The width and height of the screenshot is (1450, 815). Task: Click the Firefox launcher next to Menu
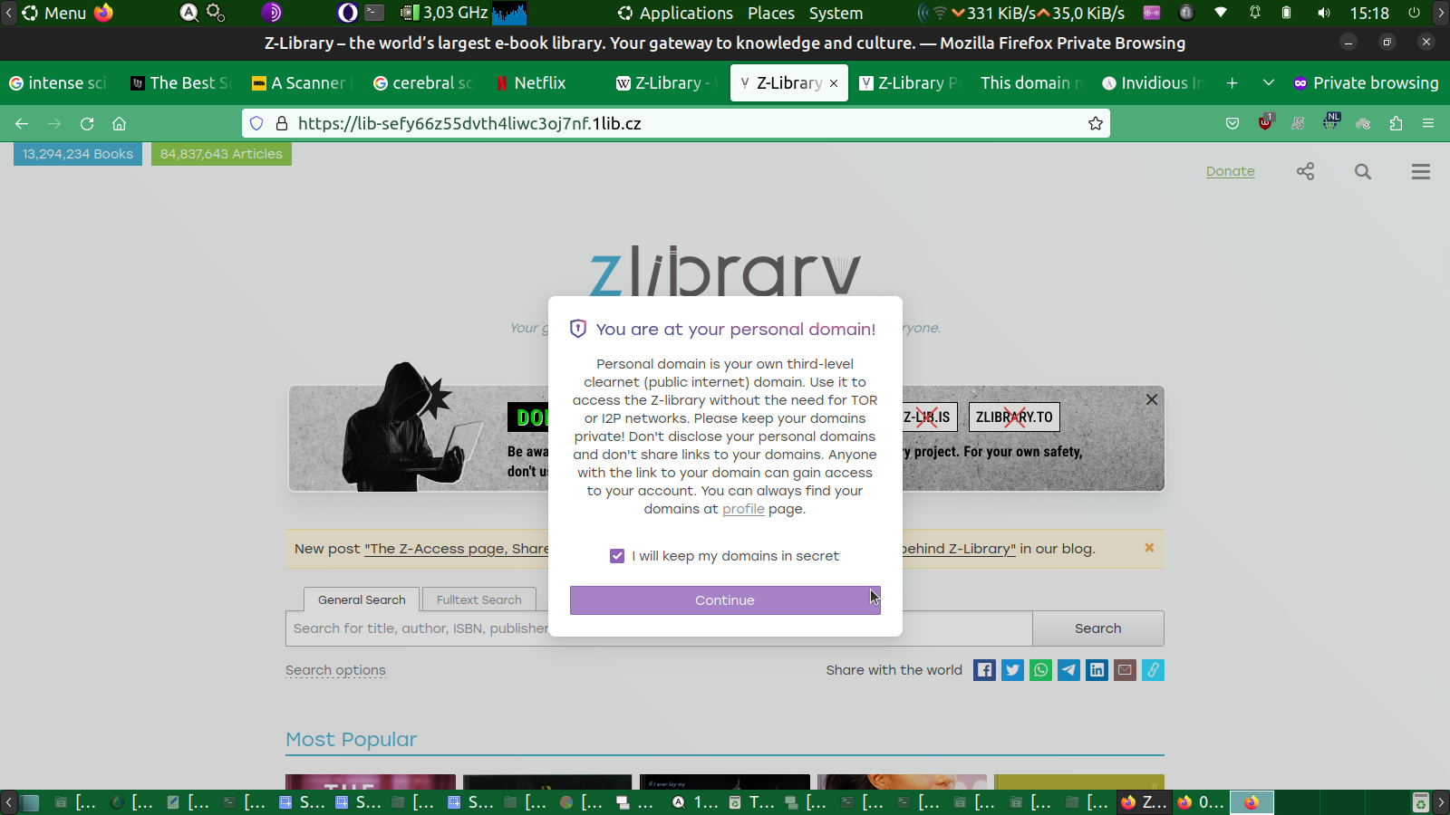103,13
